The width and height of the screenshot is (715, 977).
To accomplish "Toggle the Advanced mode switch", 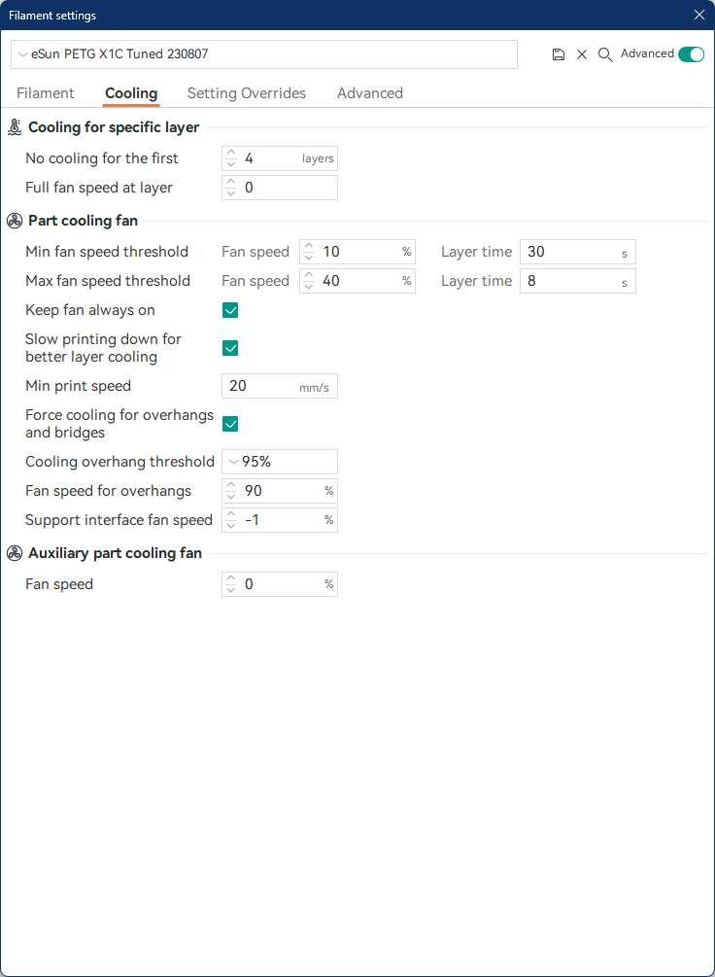I will pos(692,54).
